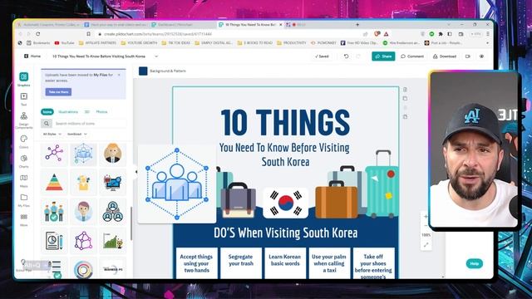Insert the businessman avatar icon
This screenshot has height=299, width=532.
pyautogui.click(x=113, y=154)
